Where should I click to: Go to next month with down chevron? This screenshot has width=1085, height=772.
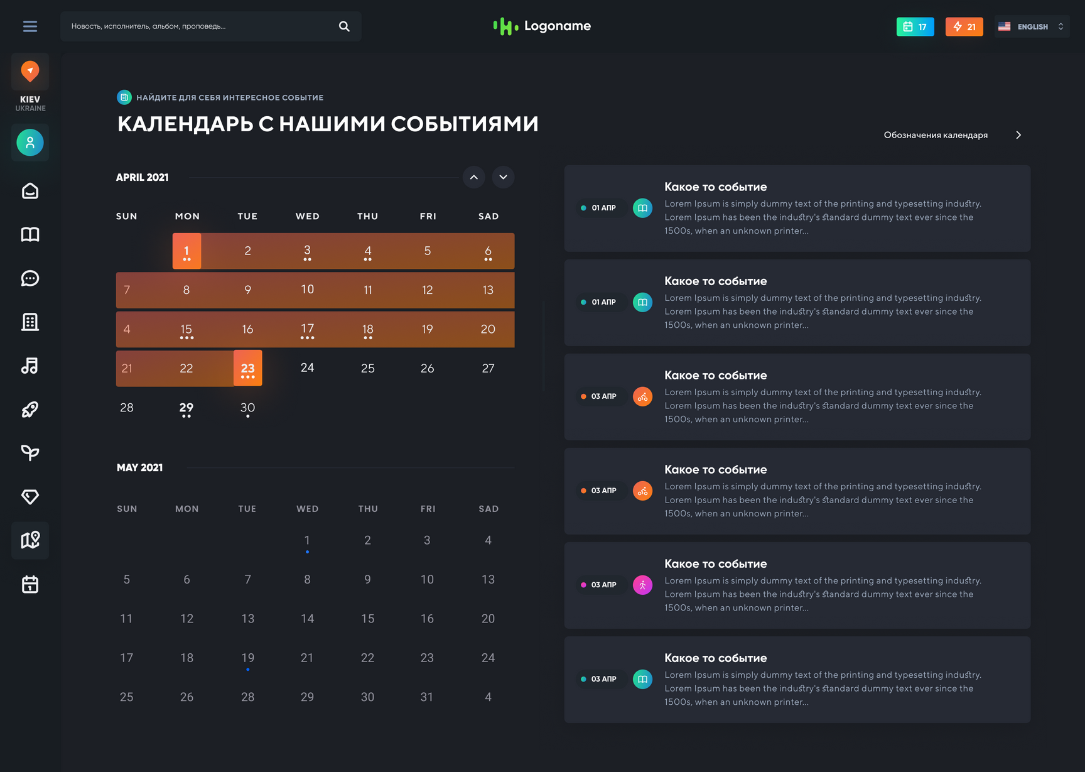503,177
